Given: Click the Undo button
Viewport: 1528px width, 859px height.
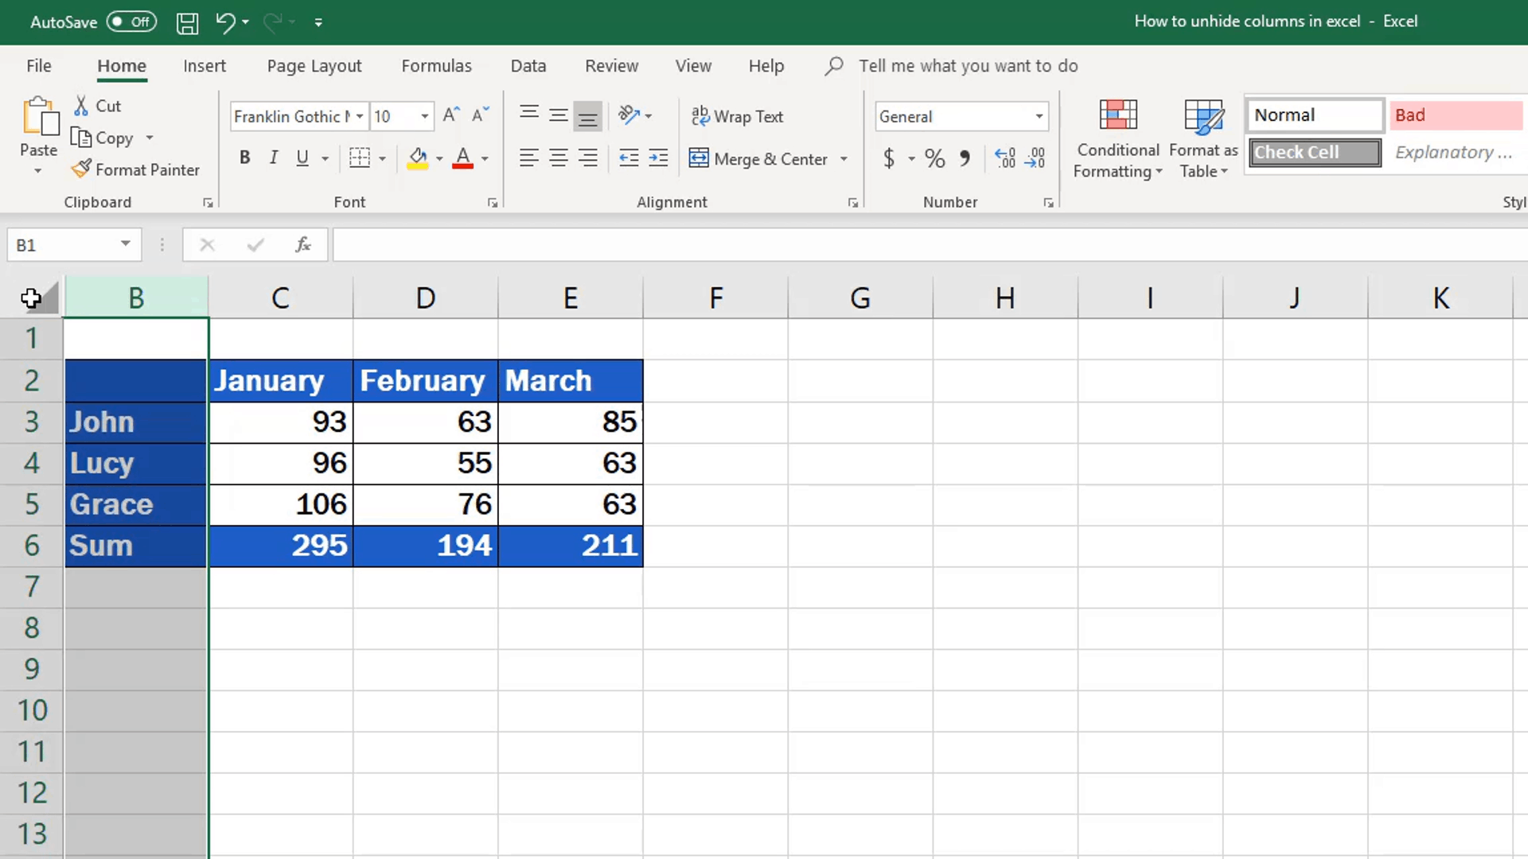Looking at the screenshot, I should [x=224, y=21].
